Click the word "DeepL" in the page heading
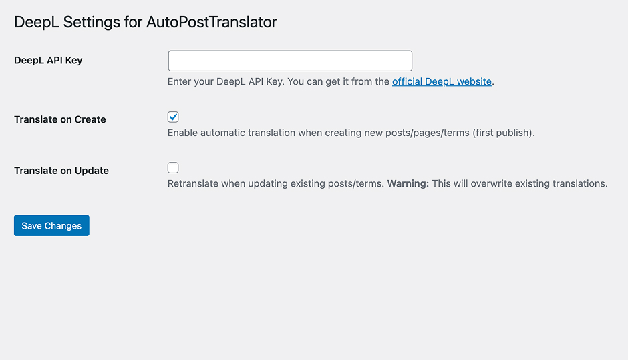Screen dimensions: 628x360 37,22
